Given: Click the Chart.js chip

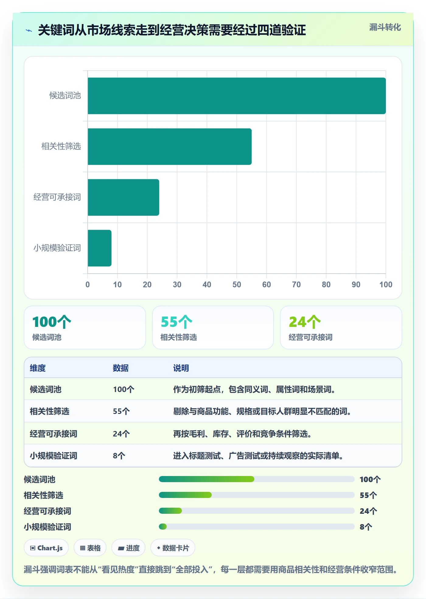Looking at the screenshot, I should tap(46, 548).
